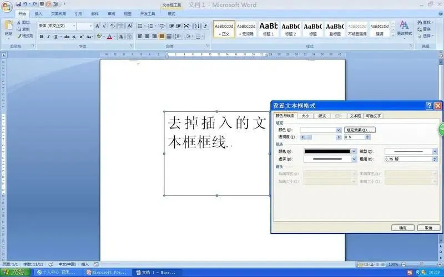Open 可选文字 tab in dialog

click(x=373, y=116)
